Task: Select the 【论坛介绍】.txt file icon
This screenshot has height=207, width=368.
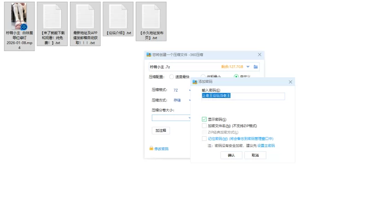Action: click(118, 16)
